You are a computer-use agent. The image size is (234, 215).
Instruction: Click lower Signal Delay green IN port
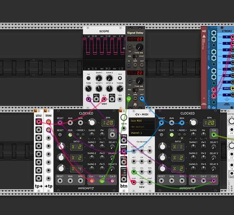(x=129, y=98)
